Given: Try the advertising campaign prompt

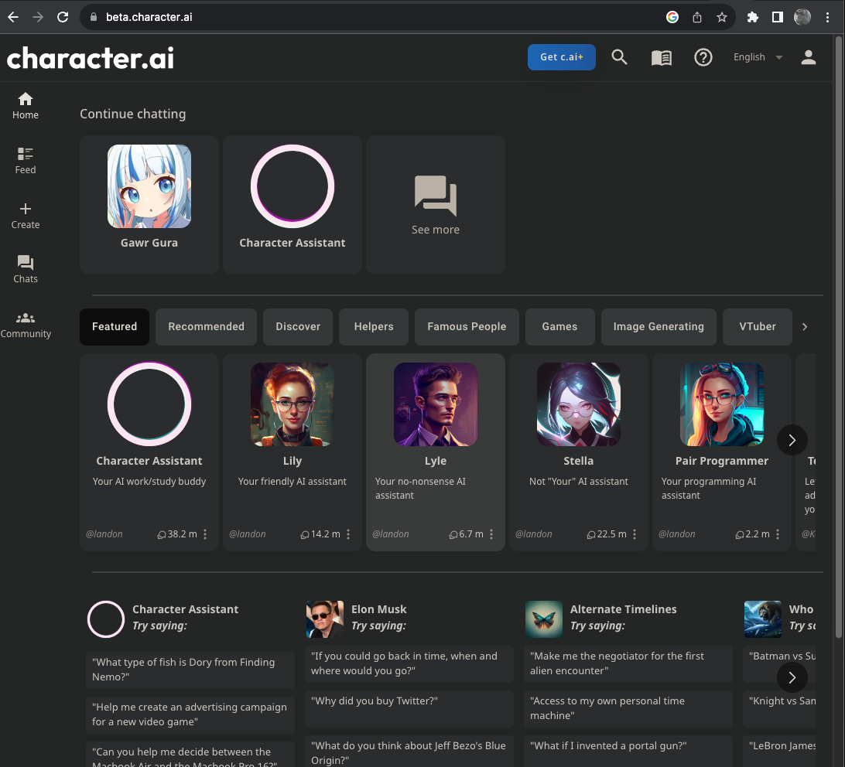Looking at the screenshot, I should coord(190,714).
